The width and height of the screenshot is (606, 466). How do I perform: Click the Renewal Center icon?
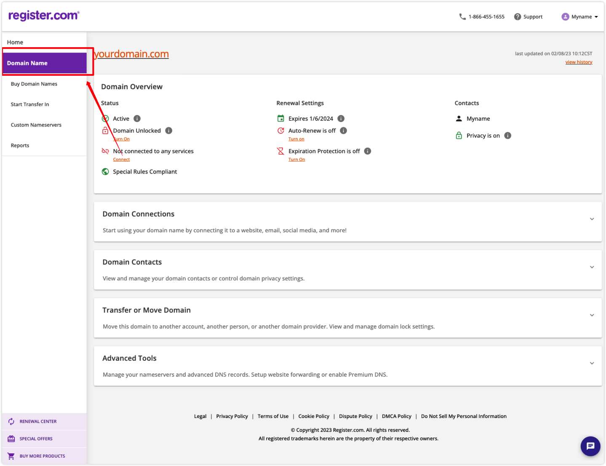click(x=11, y=421)
